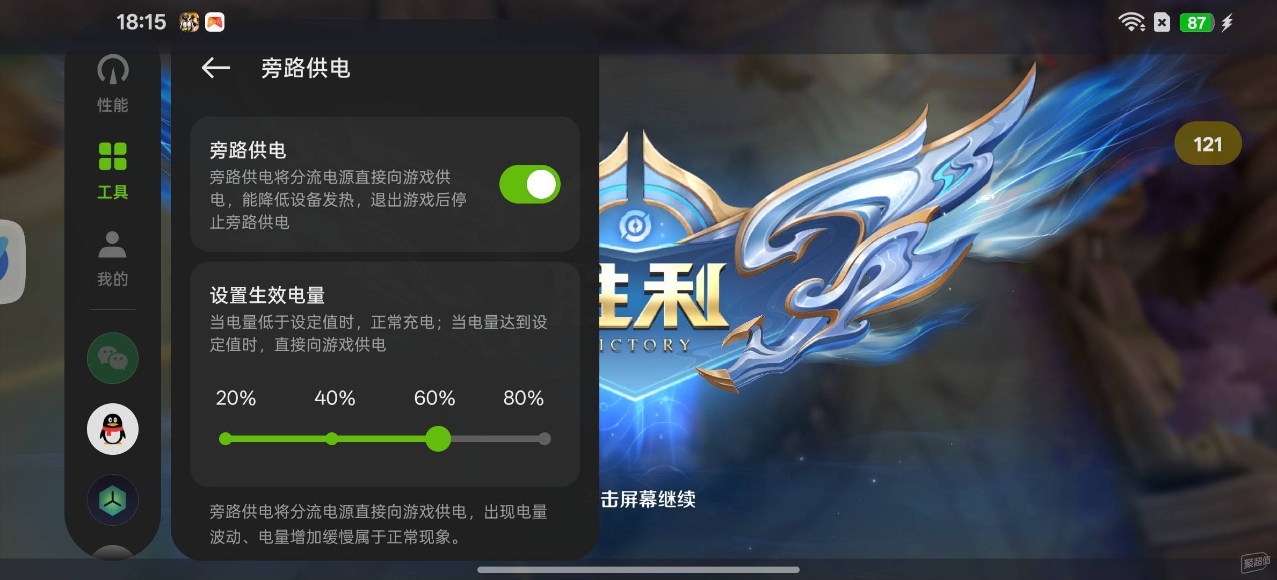1277x580 pixels.
Task: Tap the bottom home gesture bar
Action: pos(638,569)
